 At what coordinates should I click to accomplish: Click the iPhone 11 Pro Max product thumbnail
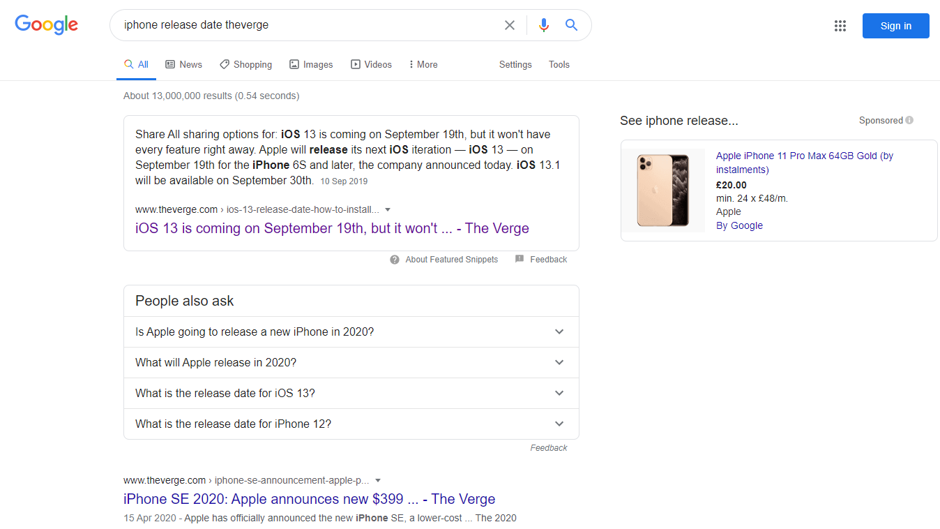tap(662, 191)
